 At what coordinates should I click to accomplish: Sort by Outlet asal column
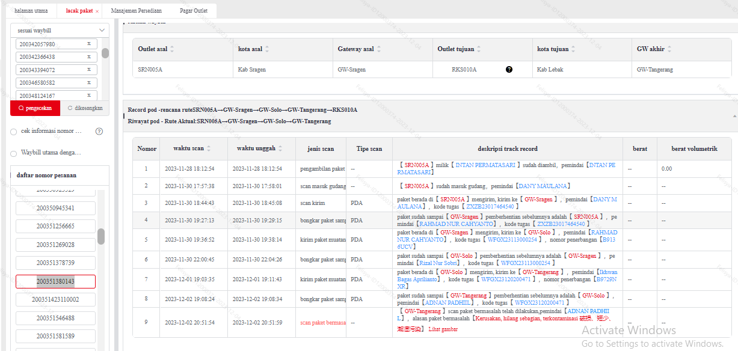[x=173, y=49]
